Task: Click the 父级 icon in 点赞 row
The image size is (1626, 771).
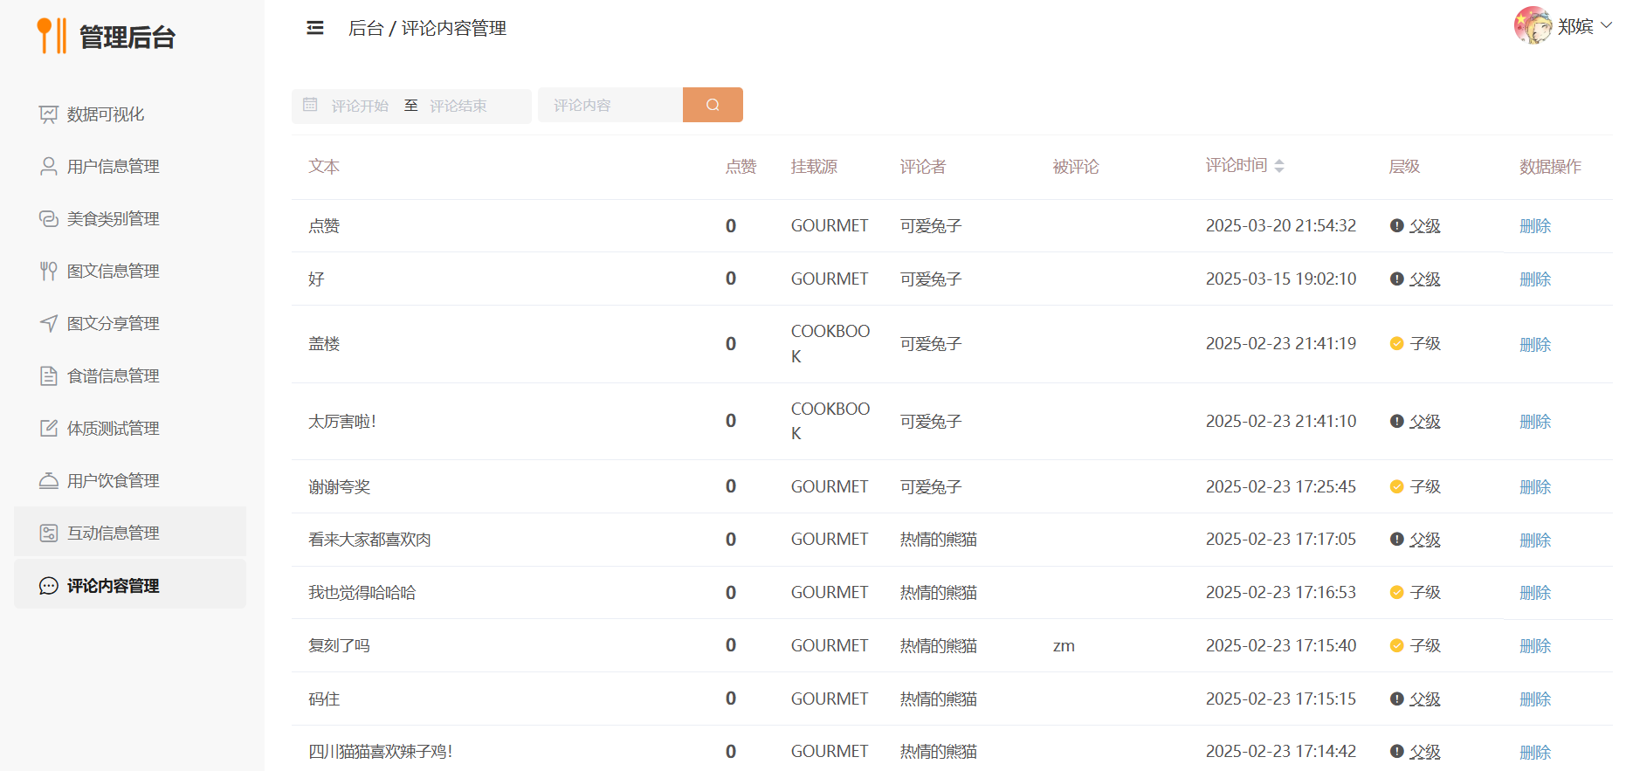Action: (1397, 226)
